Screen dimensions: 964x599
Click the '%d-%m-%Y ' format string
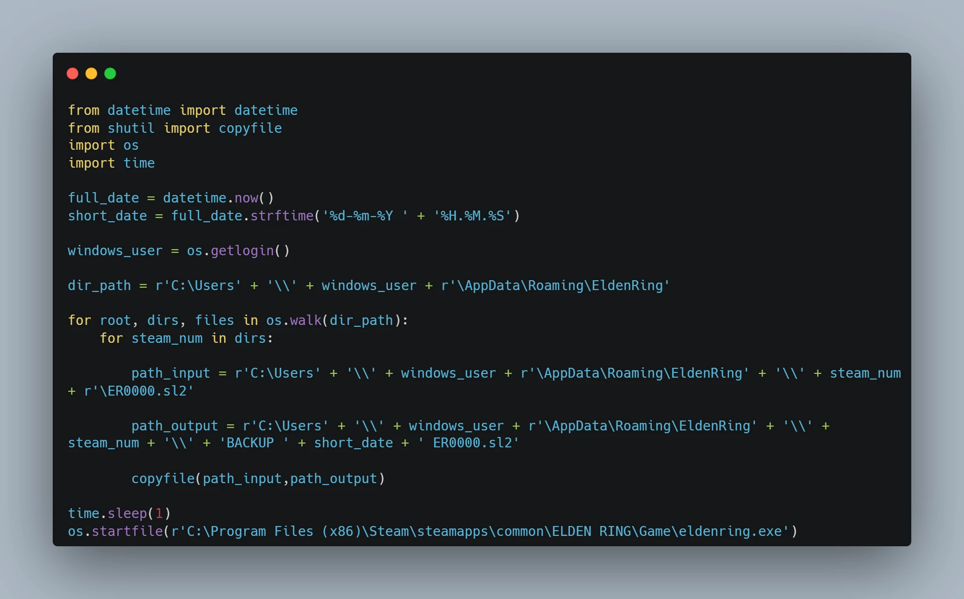[365, 216]
